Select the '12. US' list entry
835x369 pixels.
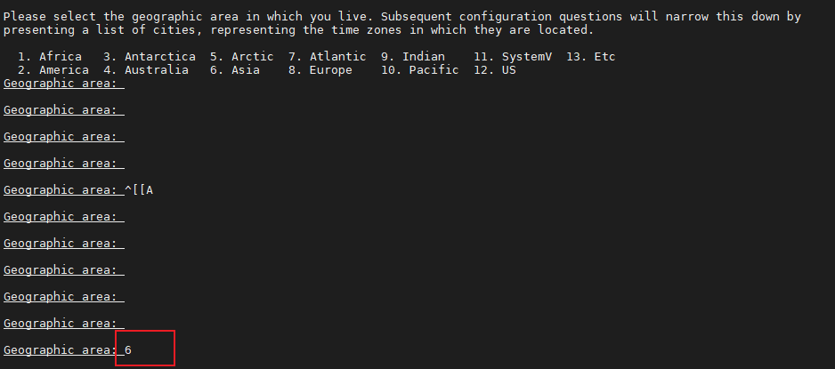tap(495, 69)
